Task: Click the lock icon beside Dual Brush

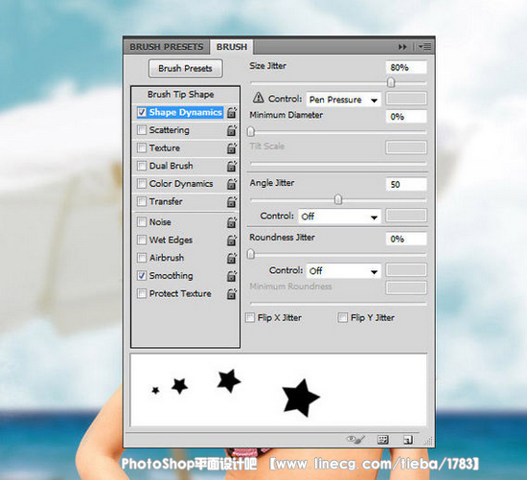Action: (x=232, y=166)
